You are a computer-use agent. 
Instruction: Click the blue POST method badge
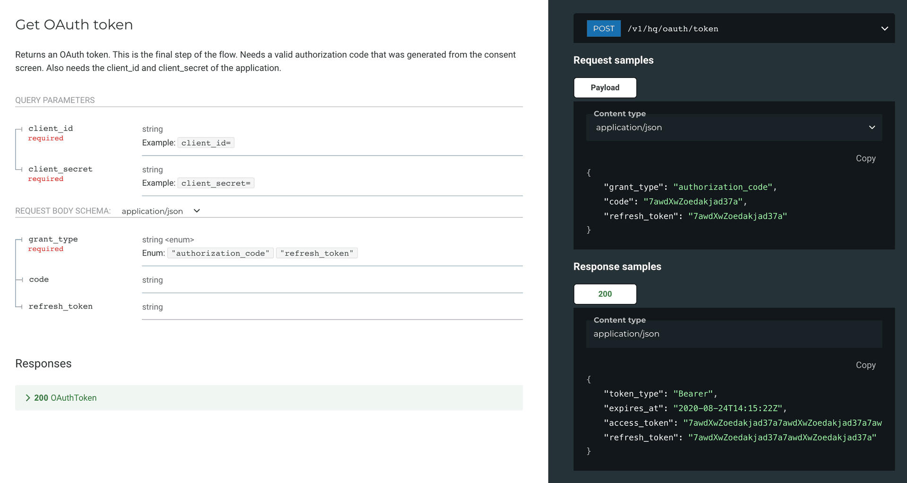(x=603, y=29)
